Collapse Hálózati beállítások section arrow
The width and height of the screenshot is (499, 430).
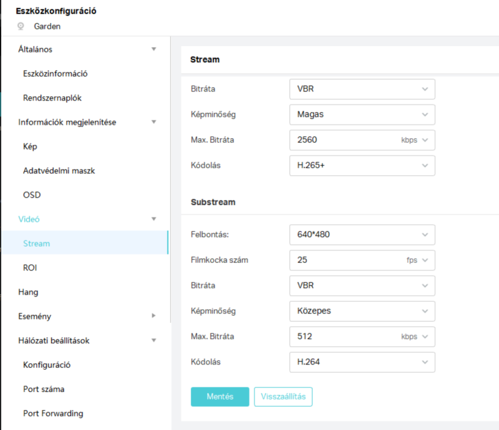point(153,340)
